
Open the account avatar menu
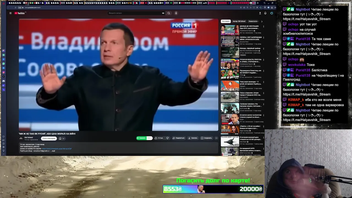click(x=272, y=13)
